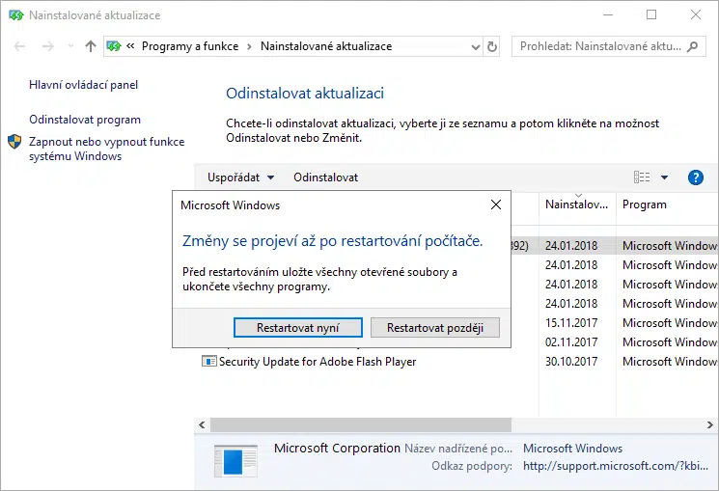This screenshot has width=719, height=491.
Task: Open view options dropdown arrow
Action: click(664, 177)
